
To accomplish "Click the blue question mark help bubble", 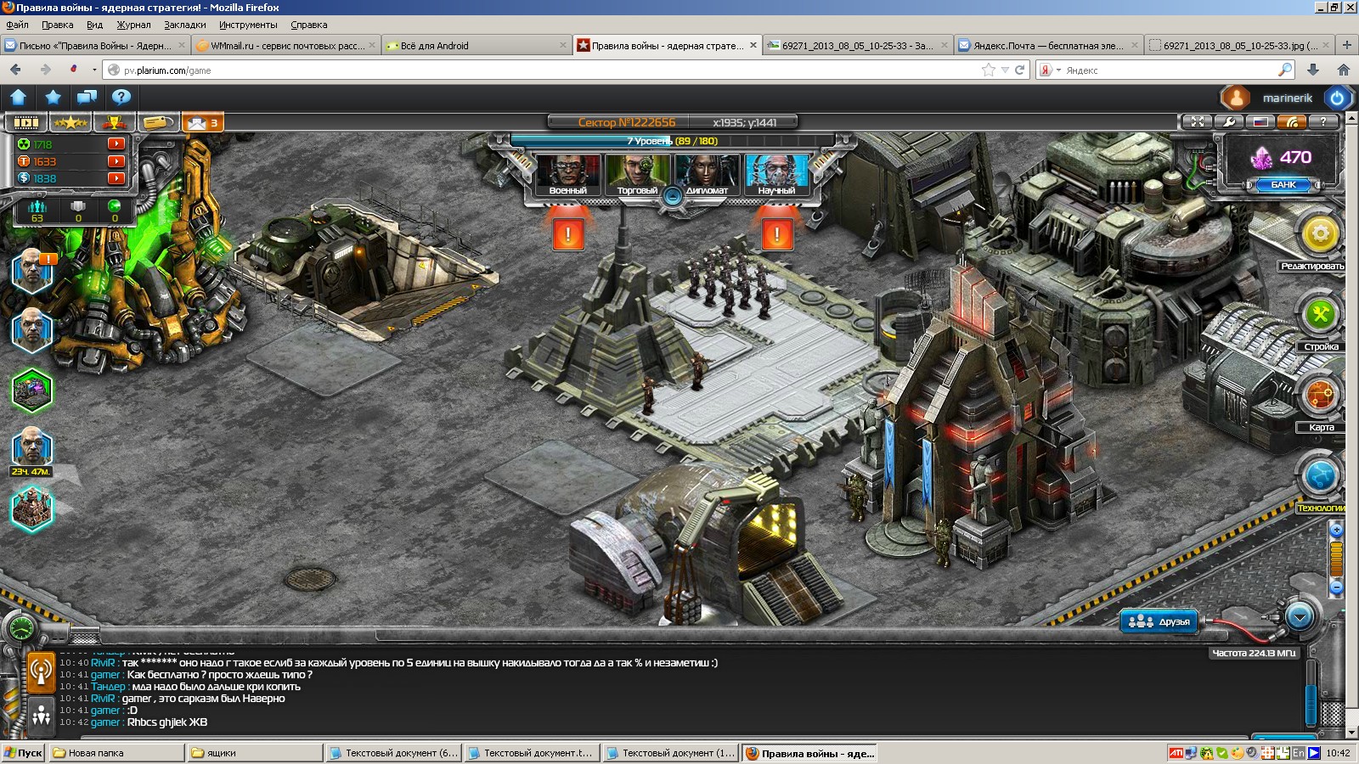I will [x=121, y=98].
